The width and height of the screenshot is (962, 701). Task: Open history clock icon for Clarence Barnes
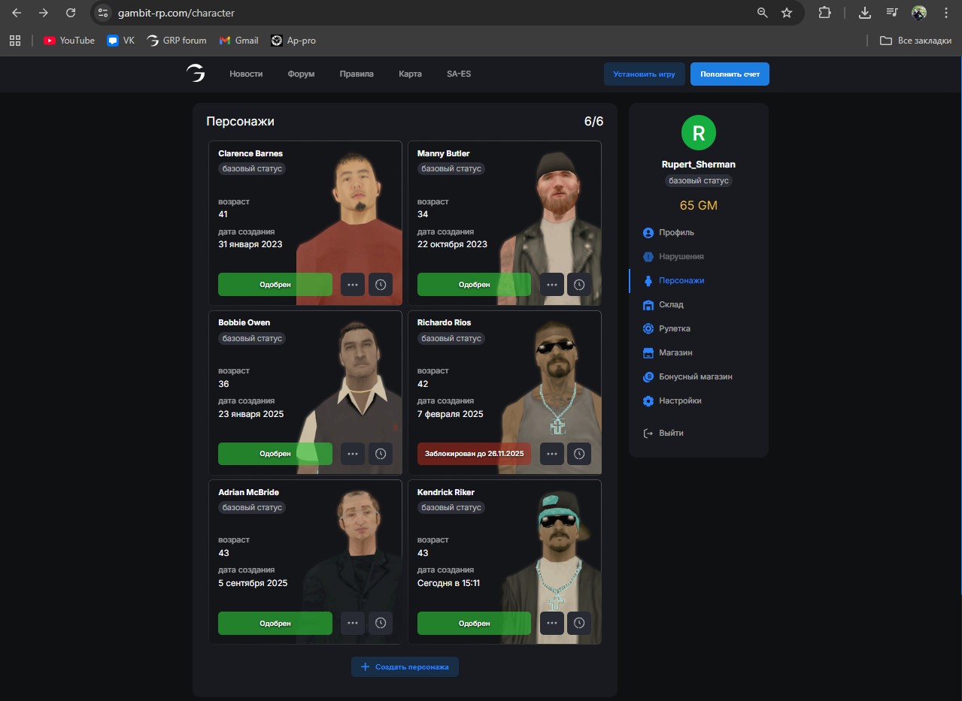(380, 285)
